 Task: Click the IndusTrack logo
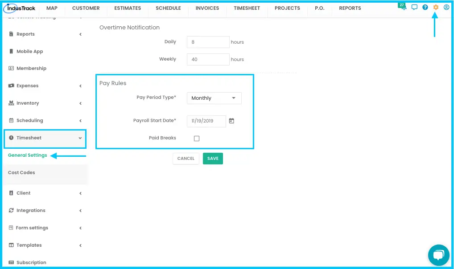point(20,8)
